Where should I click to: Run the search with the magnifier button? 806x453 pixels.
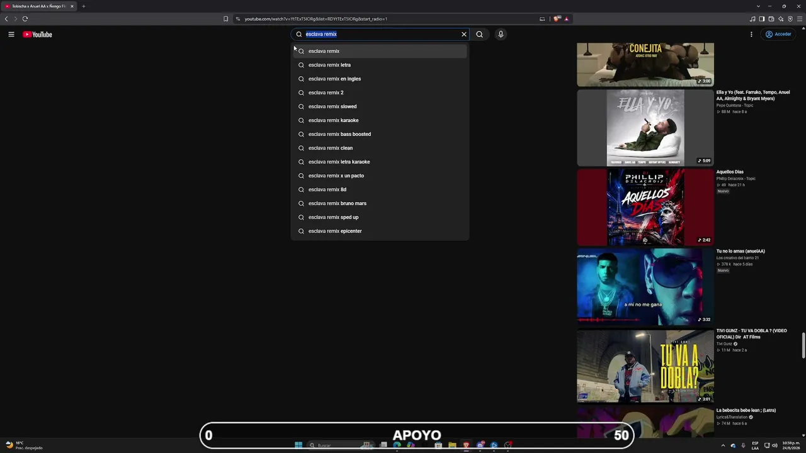point(480,35)
